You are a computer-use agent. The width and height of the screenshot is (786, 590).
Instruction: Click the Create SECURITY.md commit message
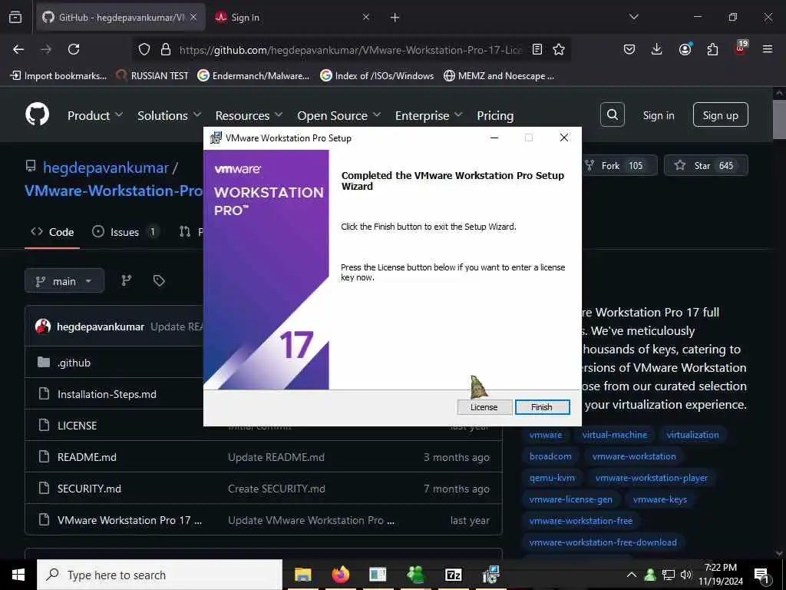click(276, 489)
